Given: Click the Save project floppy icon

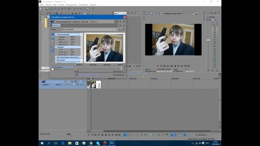Looking at the screenshot, I should pyautogui.click(x=48, y=9).
